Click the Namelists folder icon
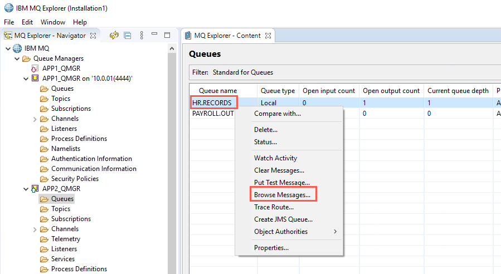The width and height of the screenshot is (501, 274). [x=44, y=149]
